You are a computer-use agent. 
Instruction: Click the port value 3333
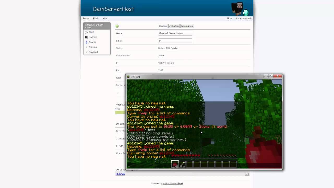[161, 70]
